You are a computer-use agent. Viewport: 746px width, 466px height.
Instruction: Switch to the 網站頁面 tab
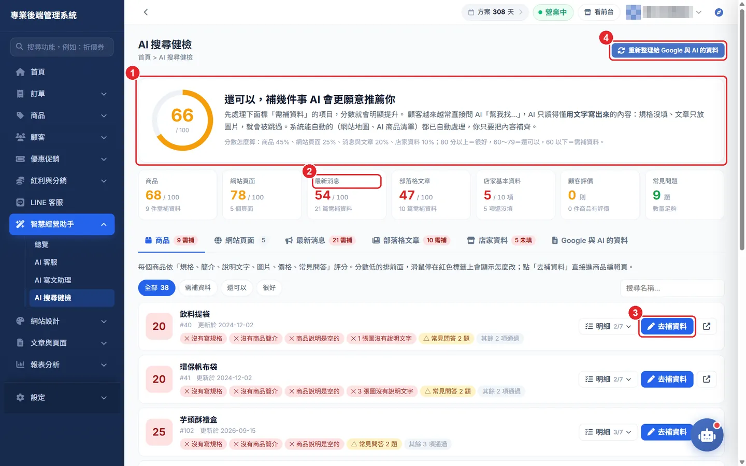(240, 240)
